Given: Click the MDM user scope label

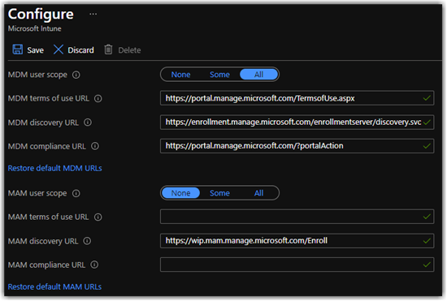Looking at the screenshot, I should point(37,75).
